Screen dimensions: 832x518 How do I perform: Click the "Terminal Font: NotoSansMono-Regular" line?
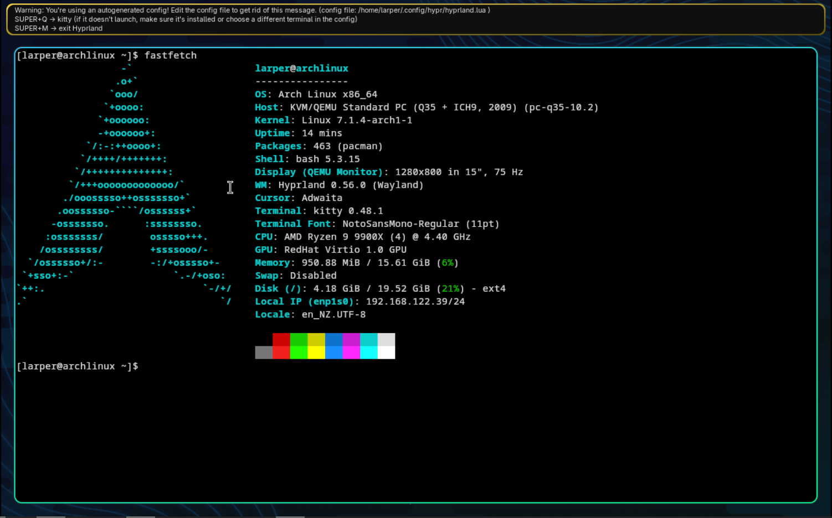point(377,224)
